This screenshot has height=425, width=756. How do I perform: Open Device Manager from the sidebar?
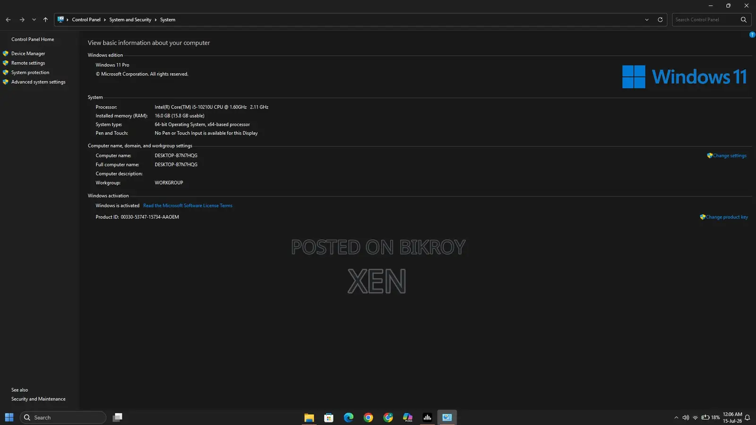tap(28, 53)
